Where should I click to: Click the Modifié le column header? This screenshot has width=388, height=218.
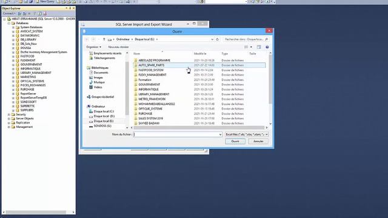(x=200, y=54)
